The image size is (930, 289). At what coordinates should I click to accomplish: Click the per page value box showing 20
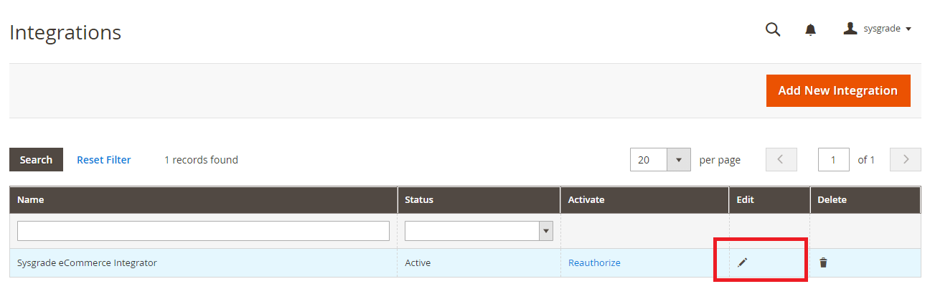649,160
